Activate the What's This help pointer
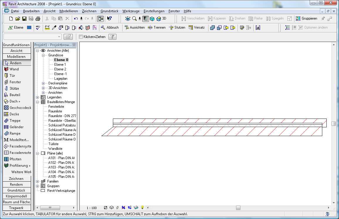 109,19
